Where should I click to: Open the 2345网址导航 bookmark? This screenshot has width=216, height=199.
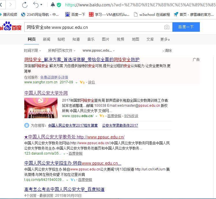click(40, 14)
